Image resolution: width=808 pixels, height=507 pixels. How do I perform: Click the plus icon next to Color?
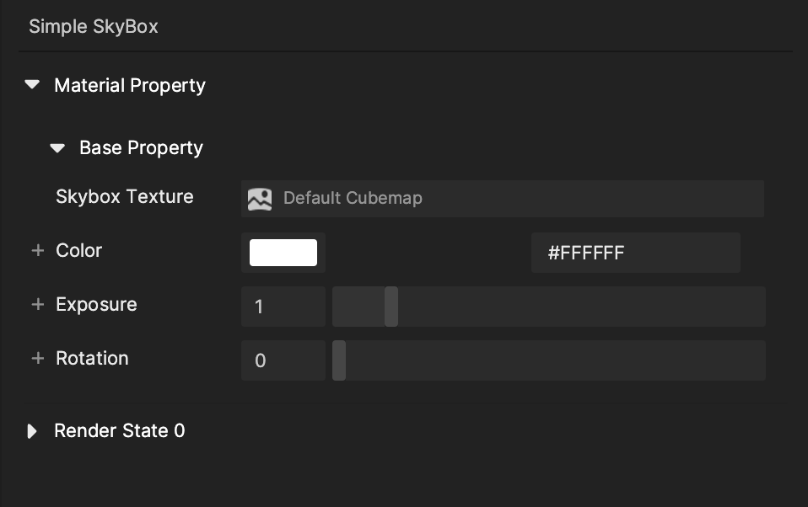pos(37,250)
